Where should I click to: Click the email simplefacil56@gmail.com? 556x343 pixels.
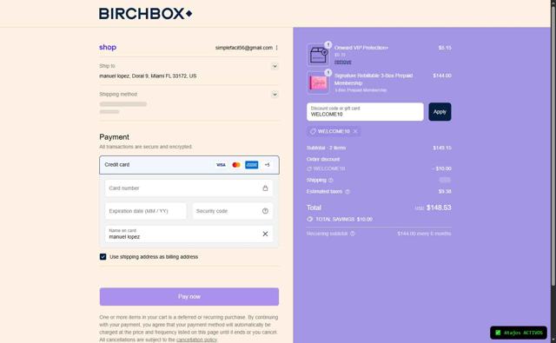tap(244, 48)
